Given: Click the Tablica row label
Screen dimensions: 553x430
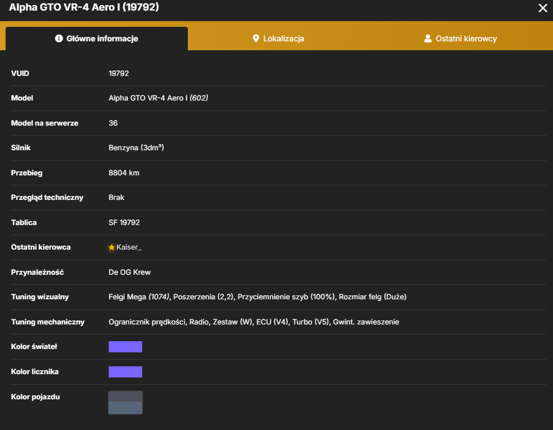Looking at the screenshot, I should click(24, 222).
